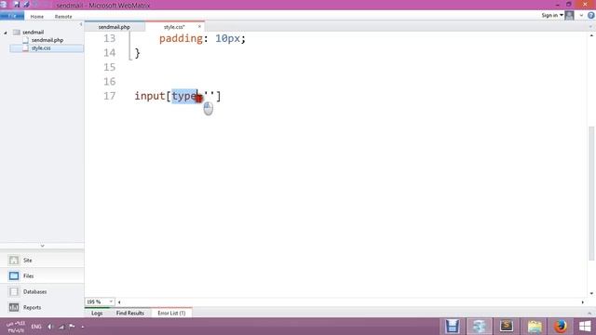Click the workspace selector collapse chevron
Image resolution: width=596 pixels, height=335 pixels.
42,246
